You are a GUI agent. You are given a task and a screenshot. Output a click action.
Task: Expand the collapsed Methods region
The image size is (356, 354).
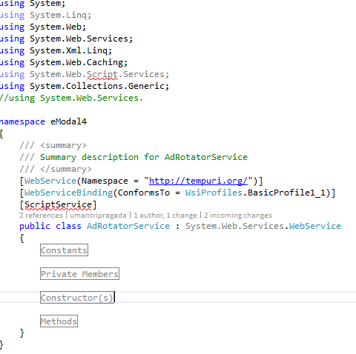(59, 321)
